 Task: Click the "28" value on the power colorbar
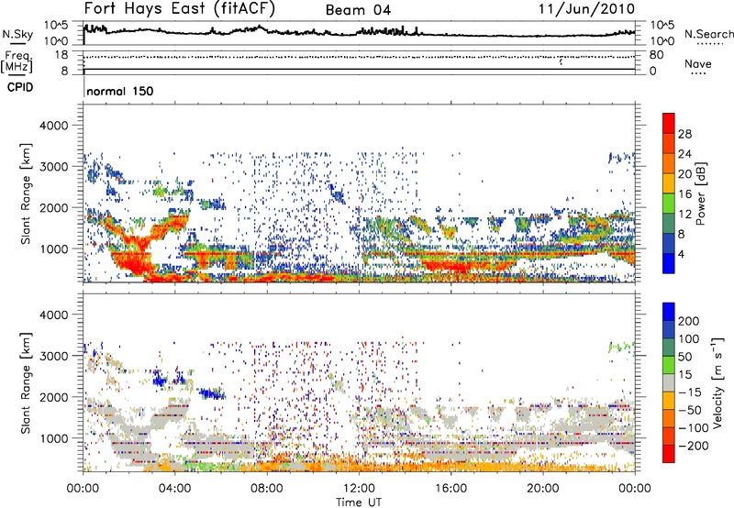point(684,134)
